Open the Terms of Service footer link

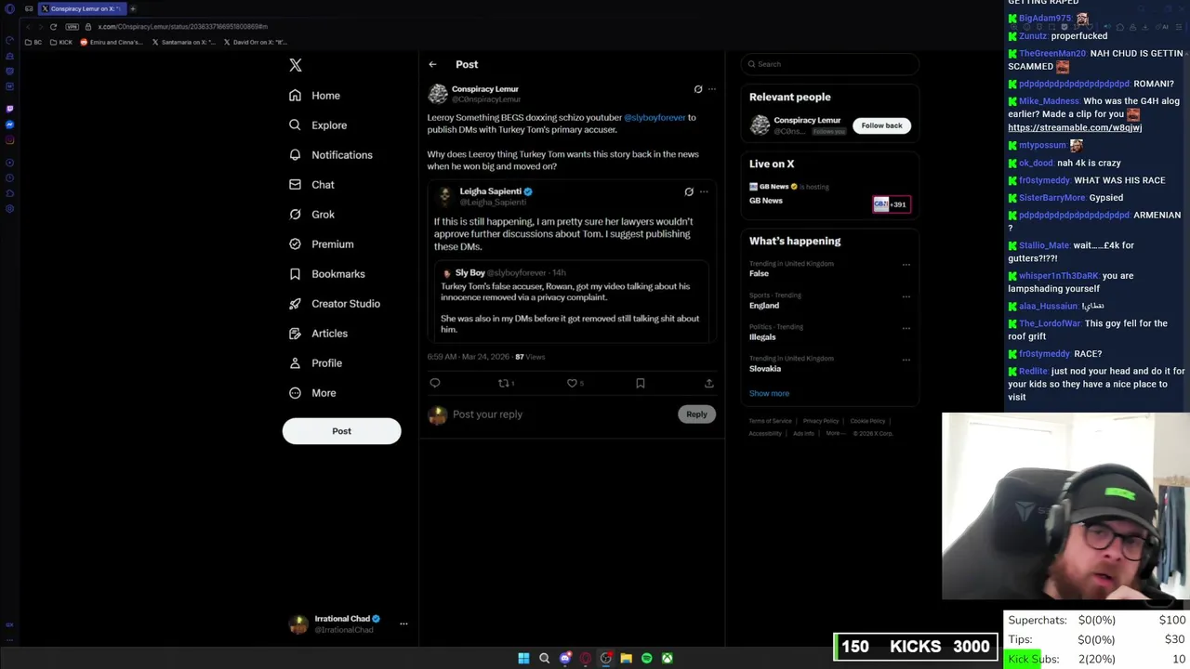[771, 421]
